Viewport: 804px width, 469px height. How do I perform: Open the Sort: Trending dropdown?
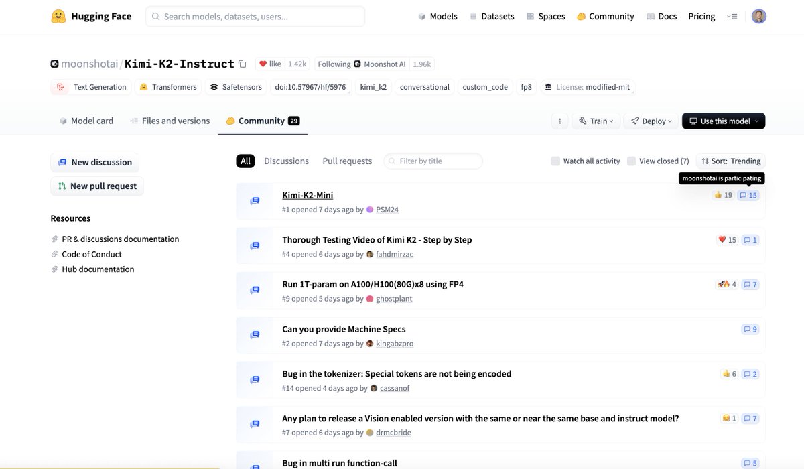pyautogui.click(x=730, y=161)
